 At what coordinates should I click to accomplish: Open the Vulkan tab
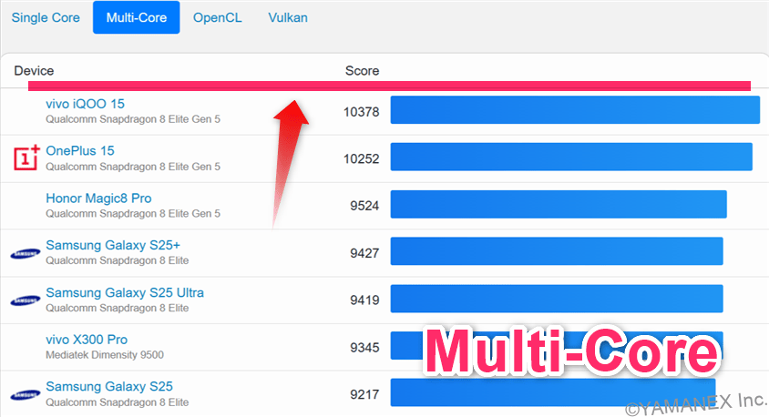[288, 17]
